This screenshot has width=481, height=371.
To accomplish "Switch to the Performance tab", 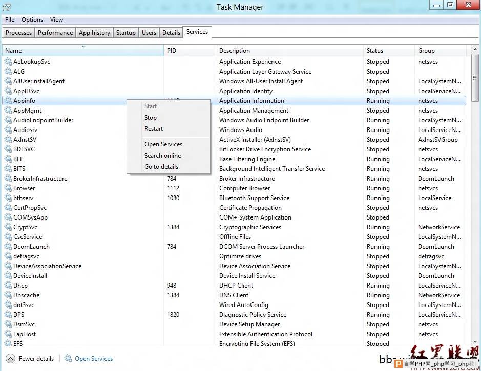I will coord(55,33).
